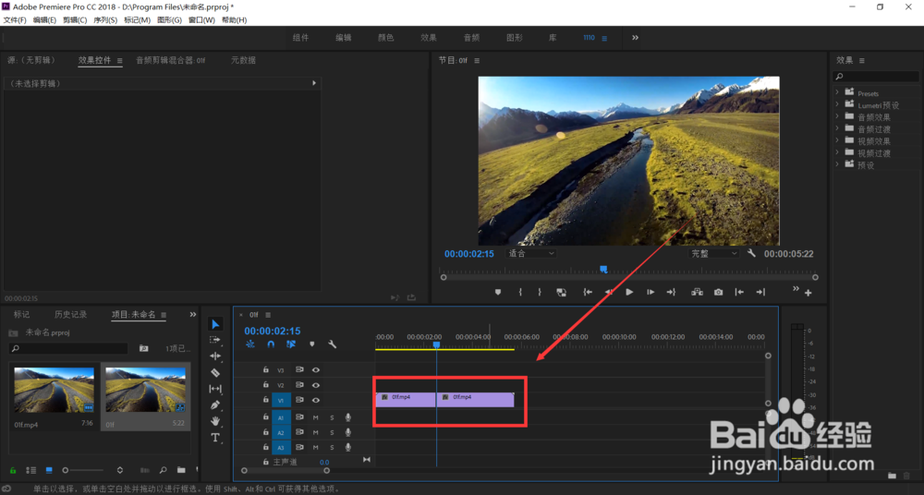Hide the V2 track output
924x495 pixels.
(x=316, y=385)
